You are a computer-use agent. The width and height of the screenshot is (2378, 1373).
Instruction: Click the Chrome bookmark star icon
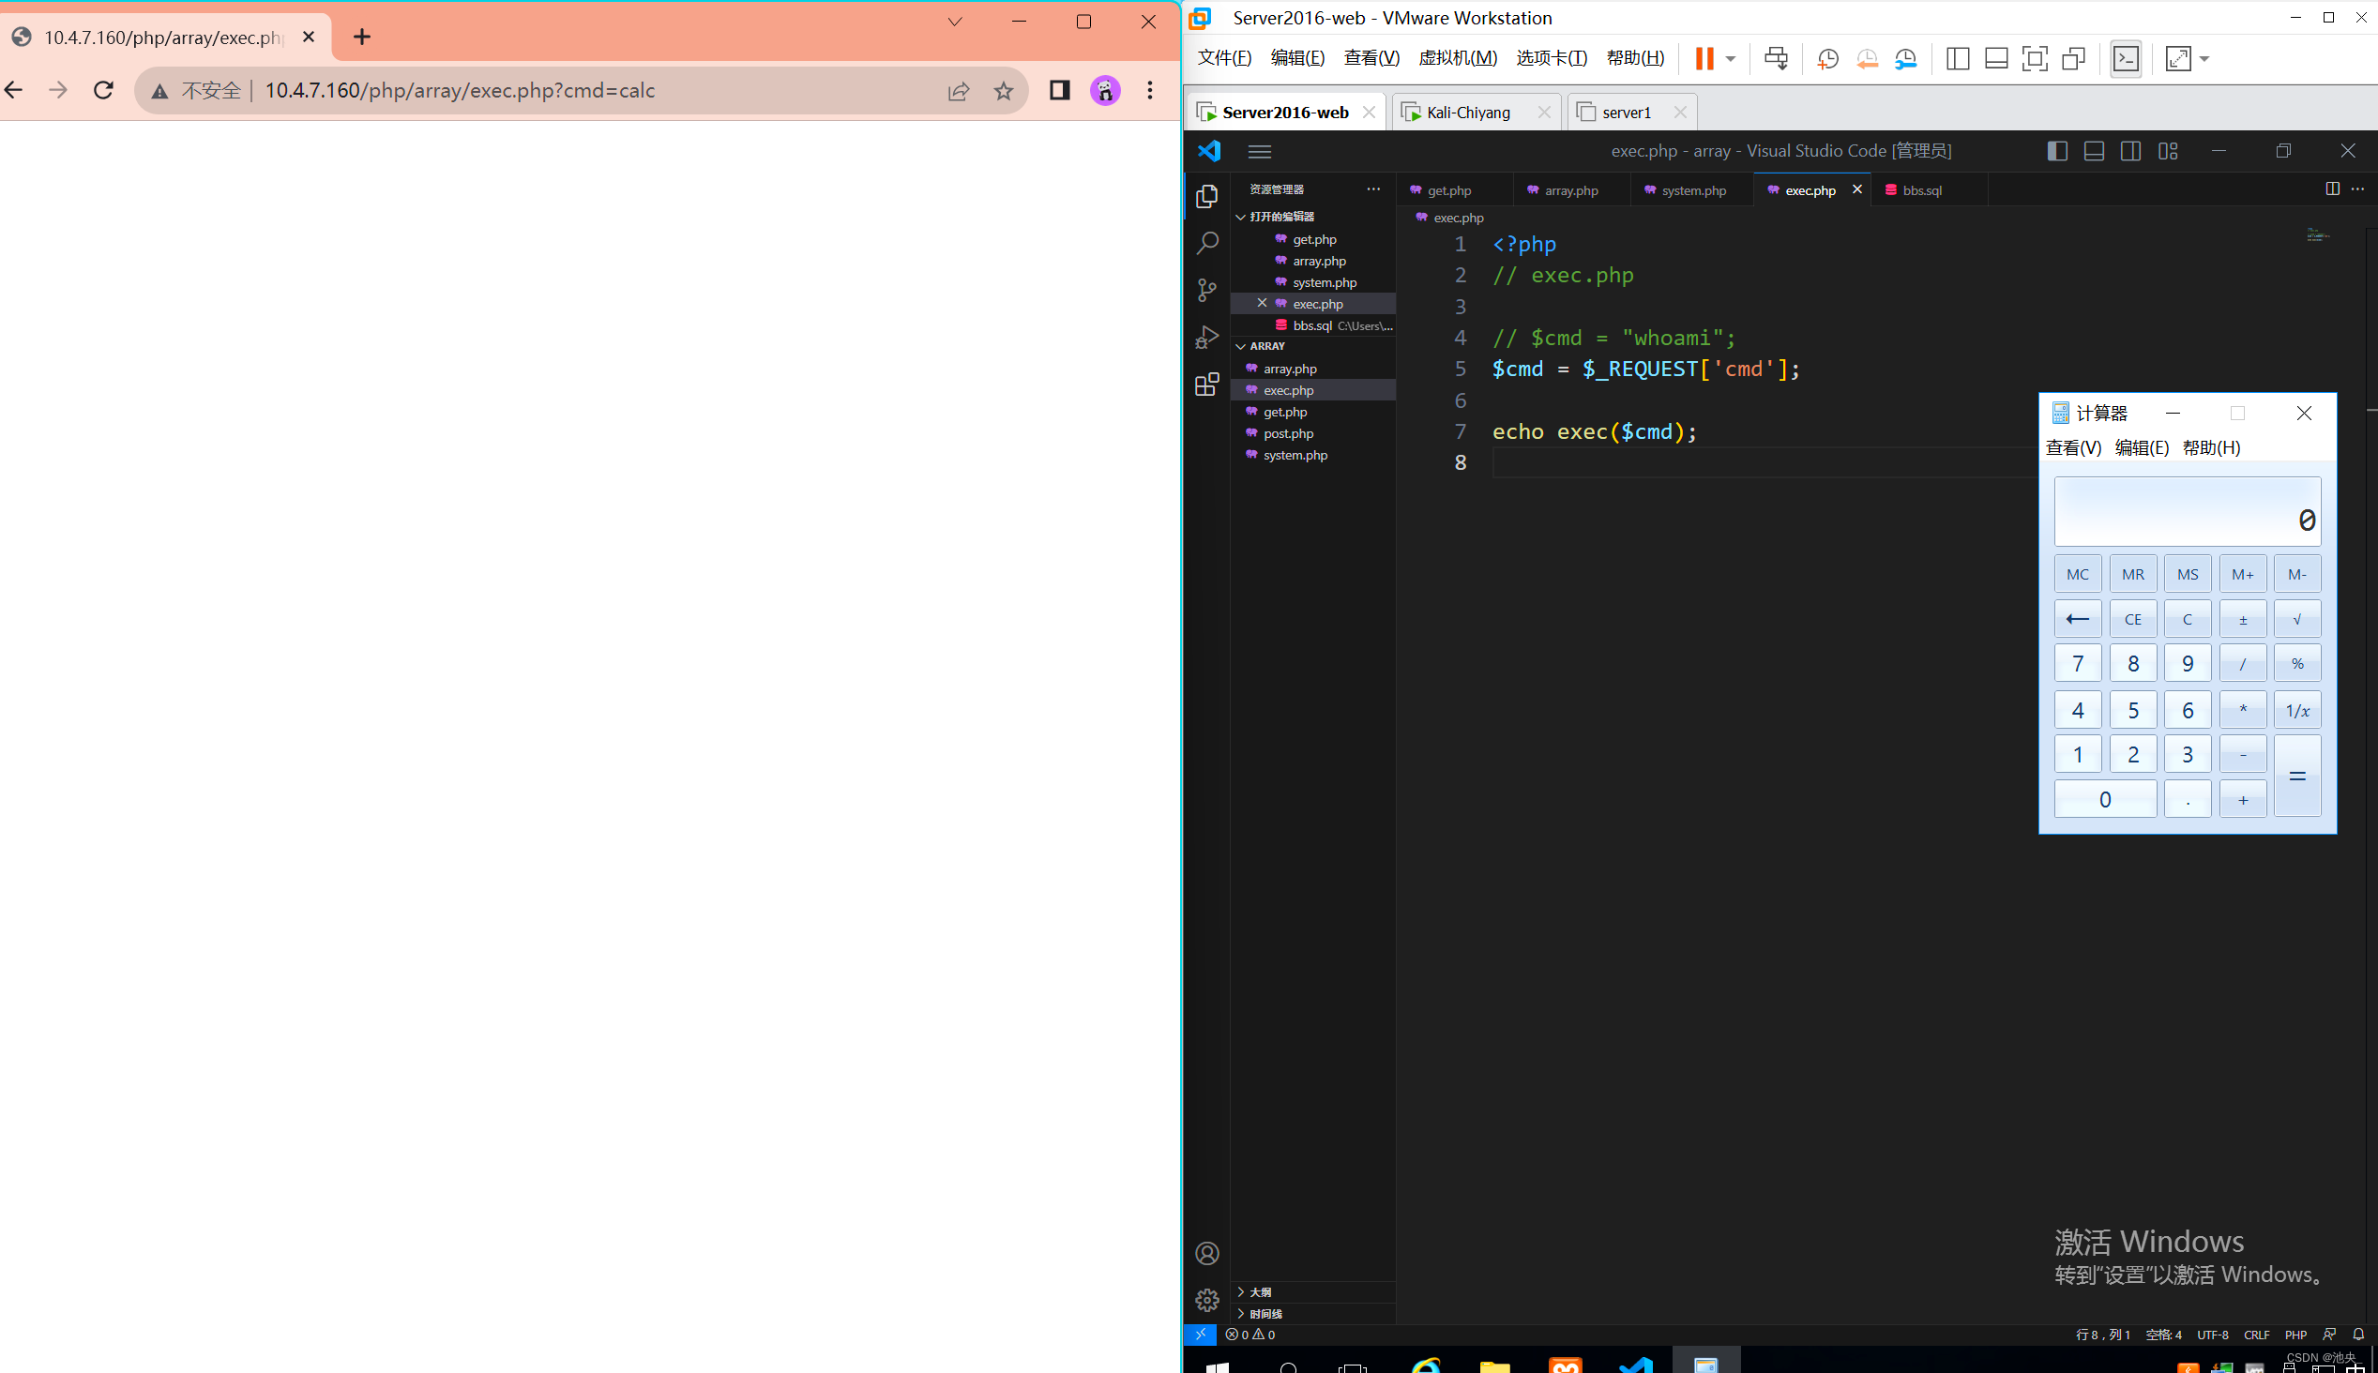click(1003, 91)
